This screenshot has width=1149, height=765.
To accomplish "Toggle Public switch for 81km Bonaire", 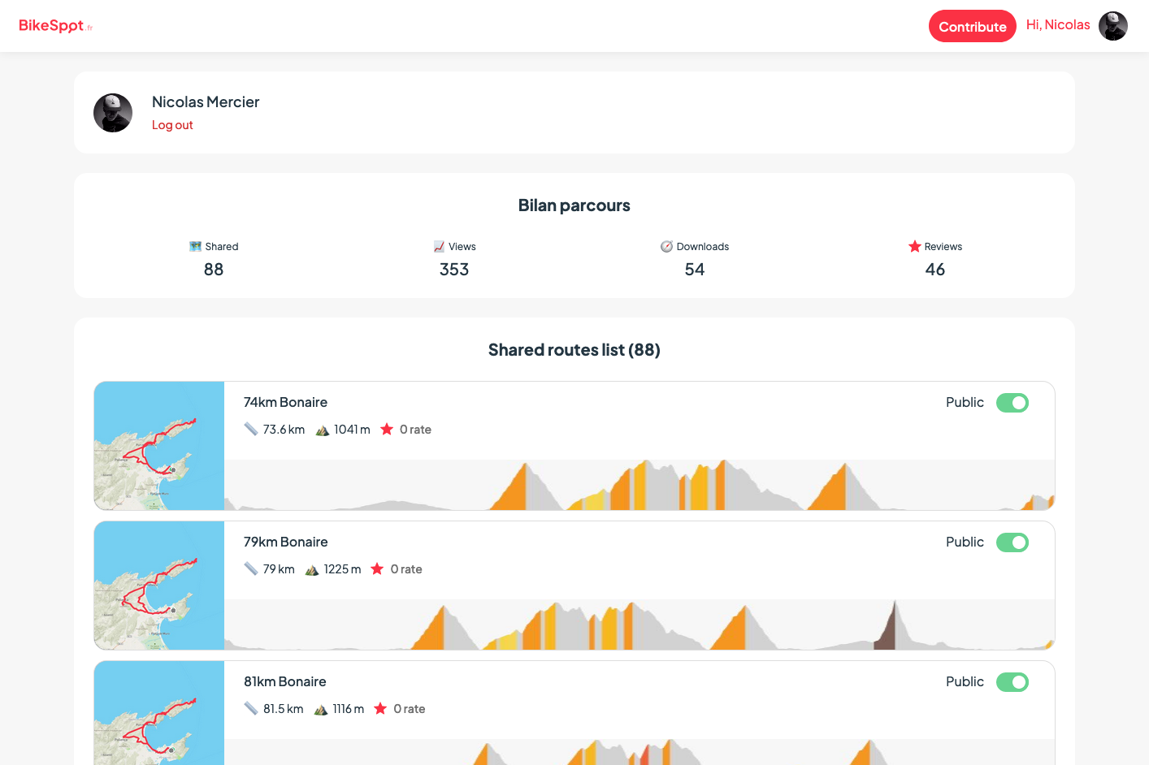I will tap(1012, 682).
